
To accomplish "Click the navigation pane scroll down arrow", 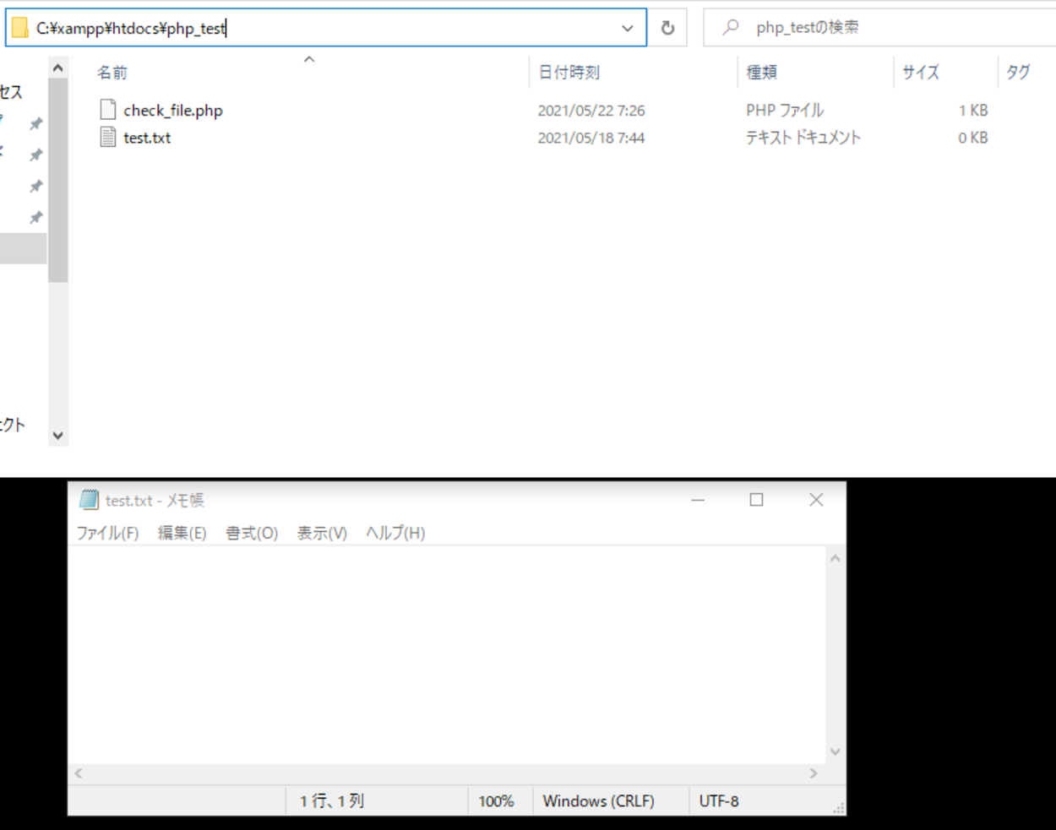I will [x=58, y=436].
